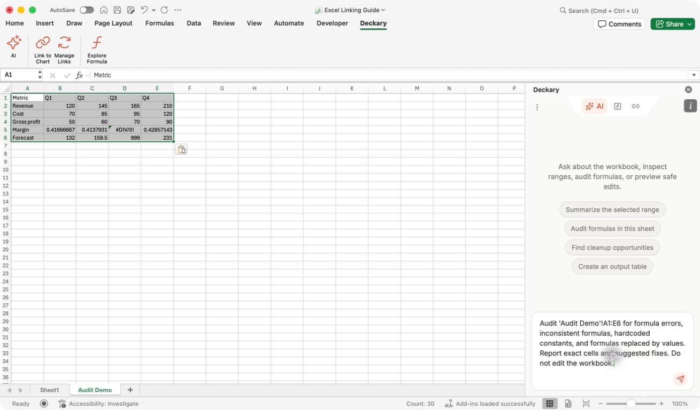Undo the last action
Viewport: 700px width, 410px height.
click(x=144, y=10)
